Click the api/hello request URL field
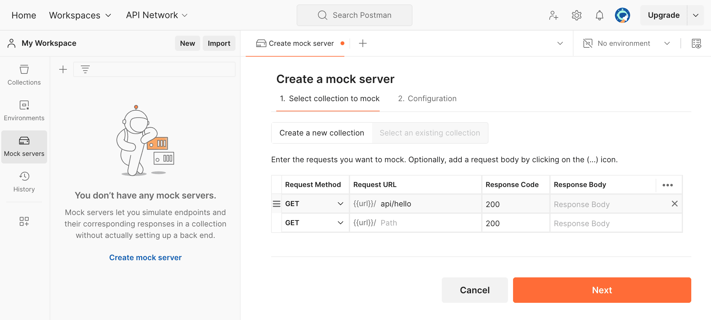This screenshot has height=320, width=711. click(415, 204)
